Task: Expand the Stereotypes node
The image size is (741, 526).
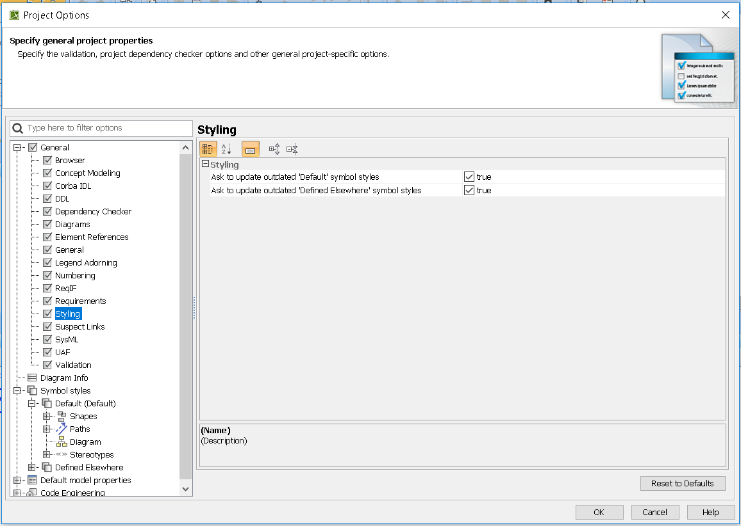Action: point(46,454)
